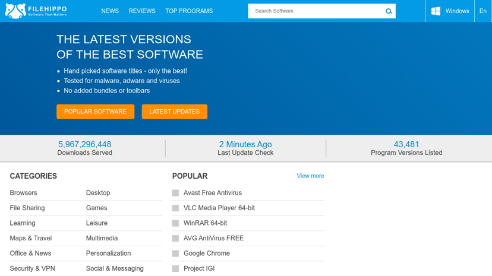Click the LATEST UPDATES button
Viewport: 492px width, 276px height.
click(175, 112)
